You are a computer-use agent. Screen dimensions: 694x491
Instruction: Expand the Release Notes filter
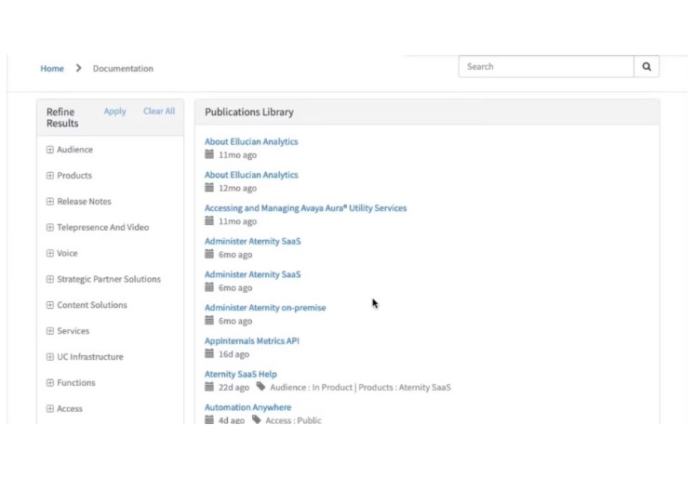click(x=50, y=202)
